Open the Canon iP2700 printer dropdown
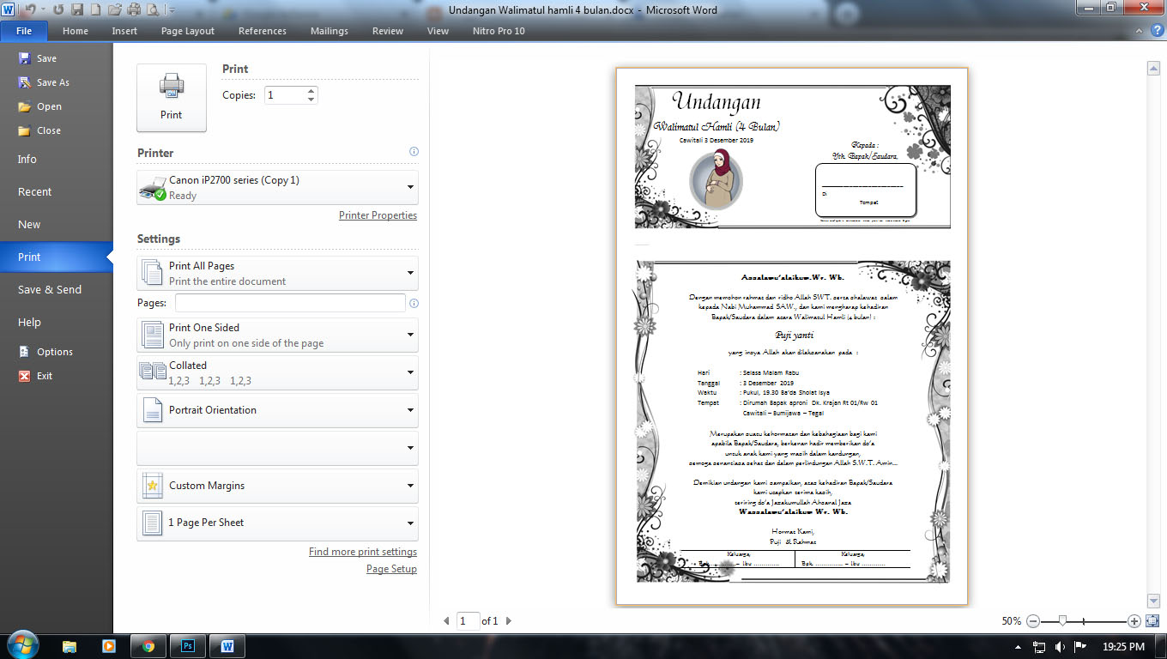This screenshot has width=1167, height=659. (278, 187)
